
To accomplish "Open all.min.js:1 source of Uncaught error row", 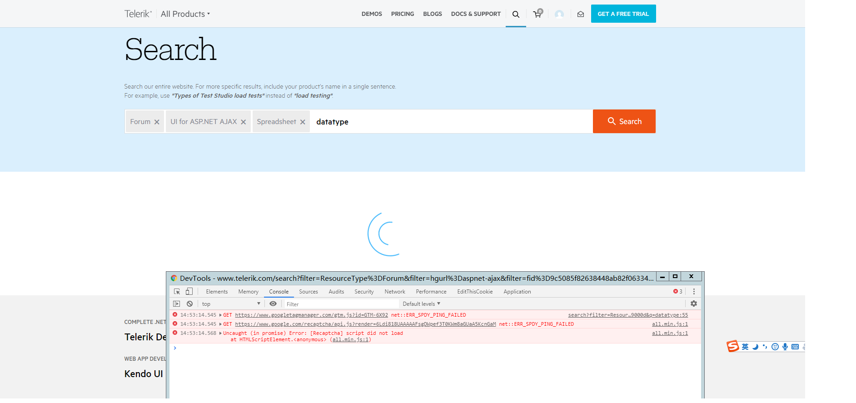I will point(670,333).
